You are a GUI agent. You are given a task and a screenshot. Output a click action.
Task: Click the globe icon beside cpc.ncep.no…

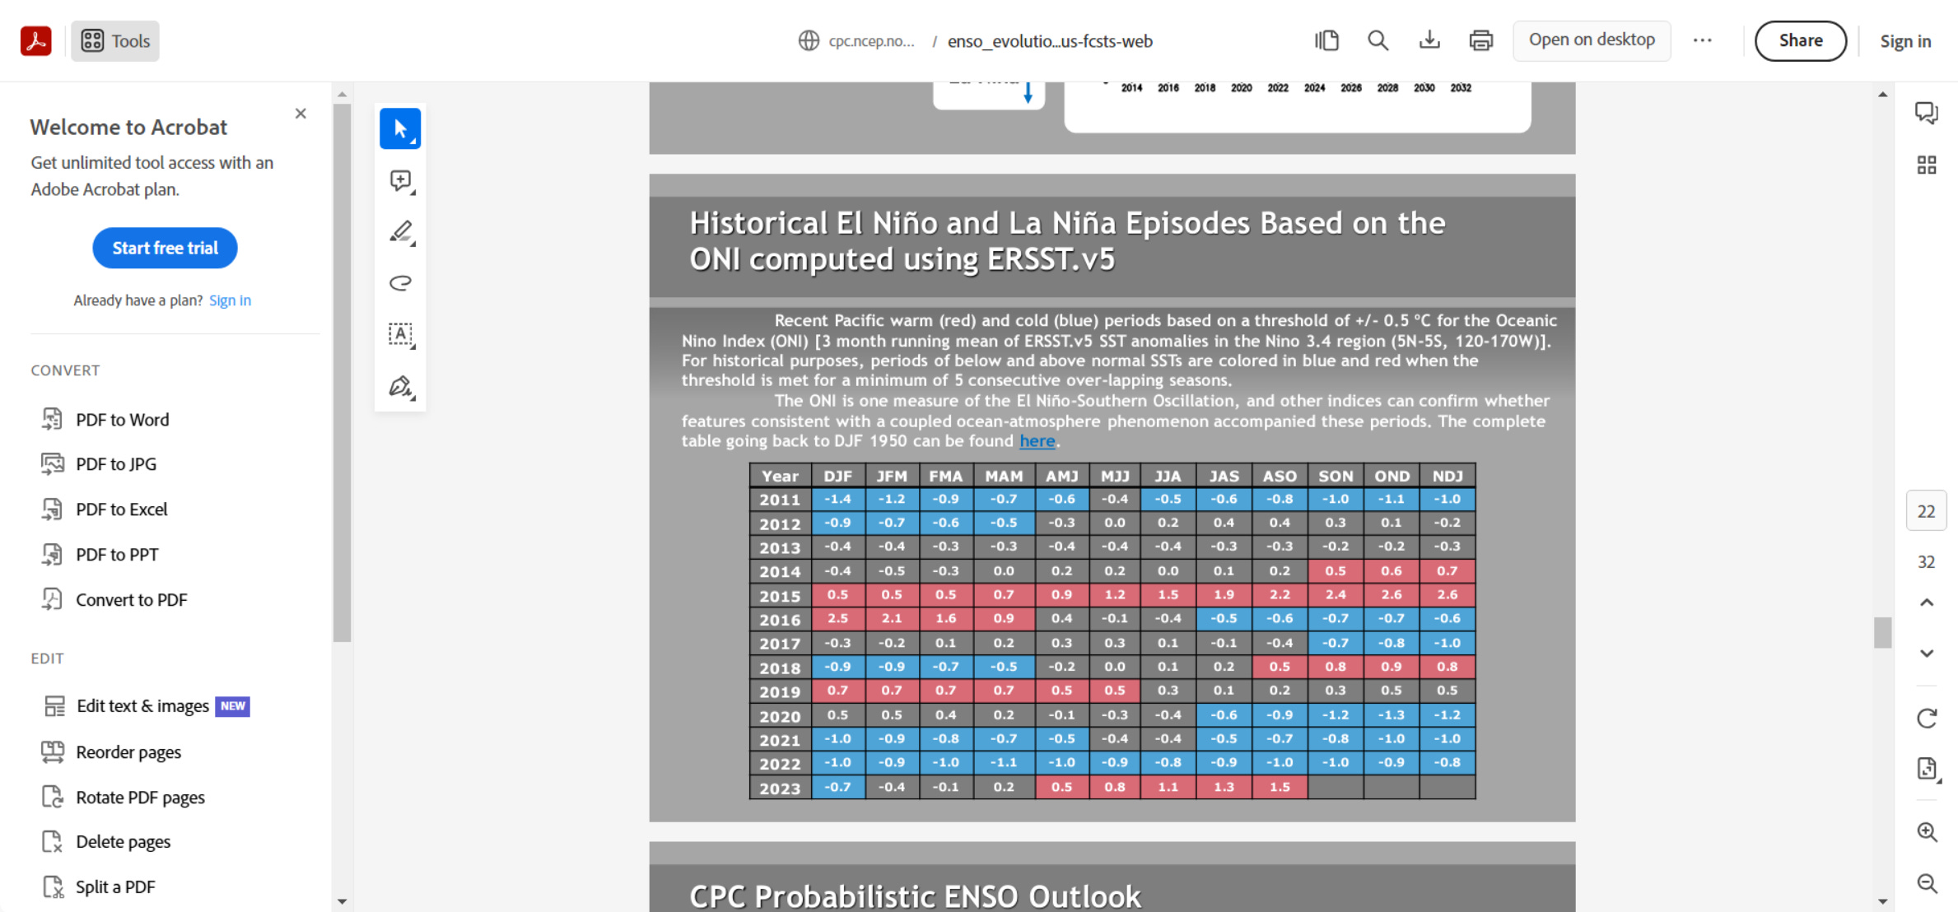tap(809, 41)
